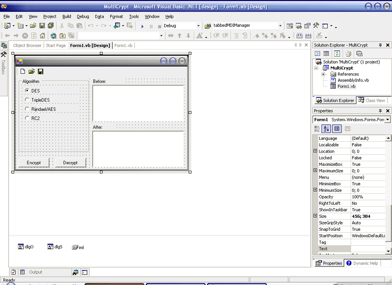Click the Text property value field
This screenshot has height=285, width=392.
click(x=368, y=249)
